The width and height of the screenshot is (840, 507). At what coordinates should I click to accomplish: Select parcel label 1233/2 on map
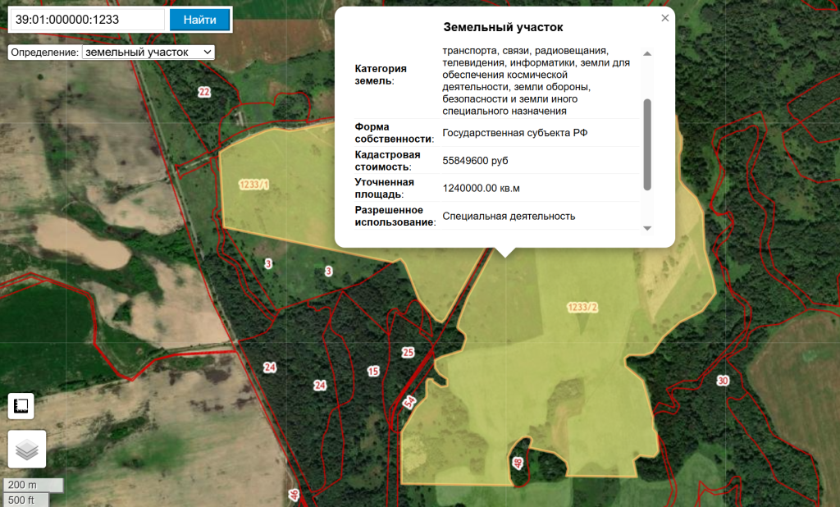click(582, 307)
